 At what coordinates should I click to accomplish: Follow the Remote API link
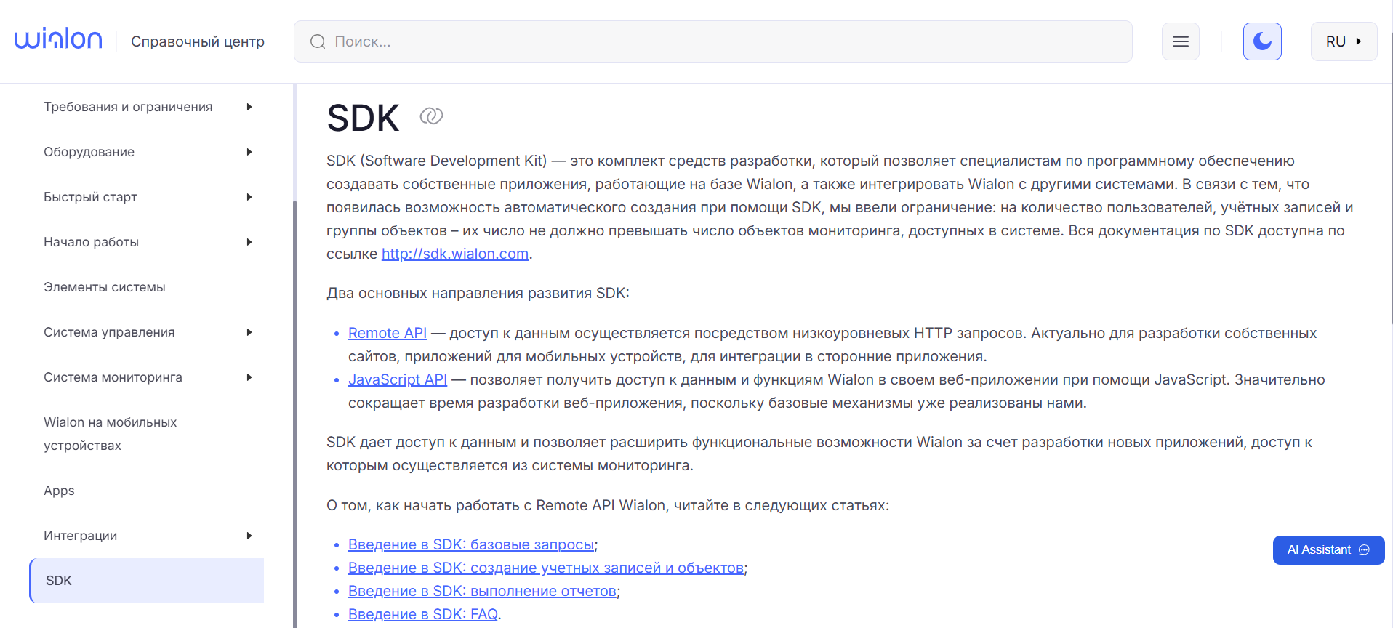(387, 333)
